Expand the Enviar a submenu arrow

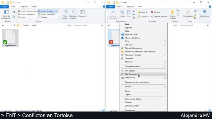(165, 87)
